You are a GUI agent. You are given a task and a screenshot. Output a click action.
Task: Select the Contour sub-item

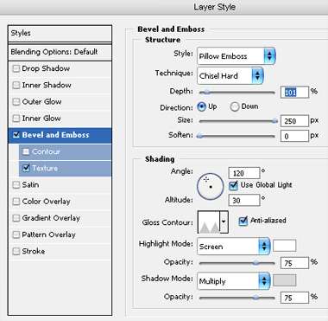pyautogui.click(x=66, y=151)
